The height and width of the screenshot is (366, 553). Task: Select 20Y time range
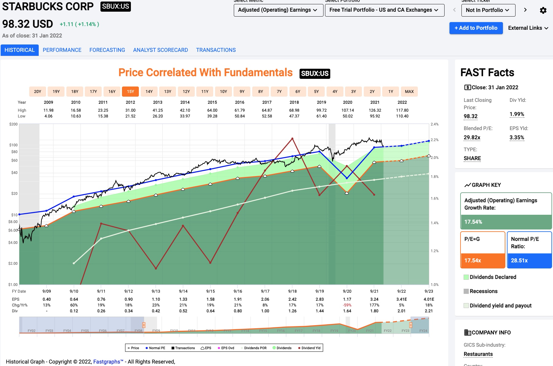pyautogui.click(x=37, y=91)
